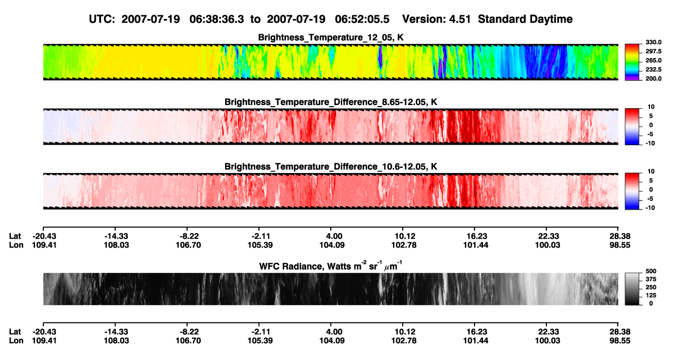Click the Lon label of the upper axis
This screenshot has width=687, height=352.
point(16,245)
